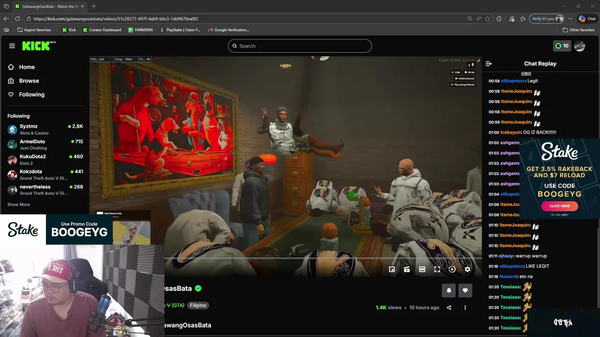Click the streamer's verified badge icon

tap(198, 288)
